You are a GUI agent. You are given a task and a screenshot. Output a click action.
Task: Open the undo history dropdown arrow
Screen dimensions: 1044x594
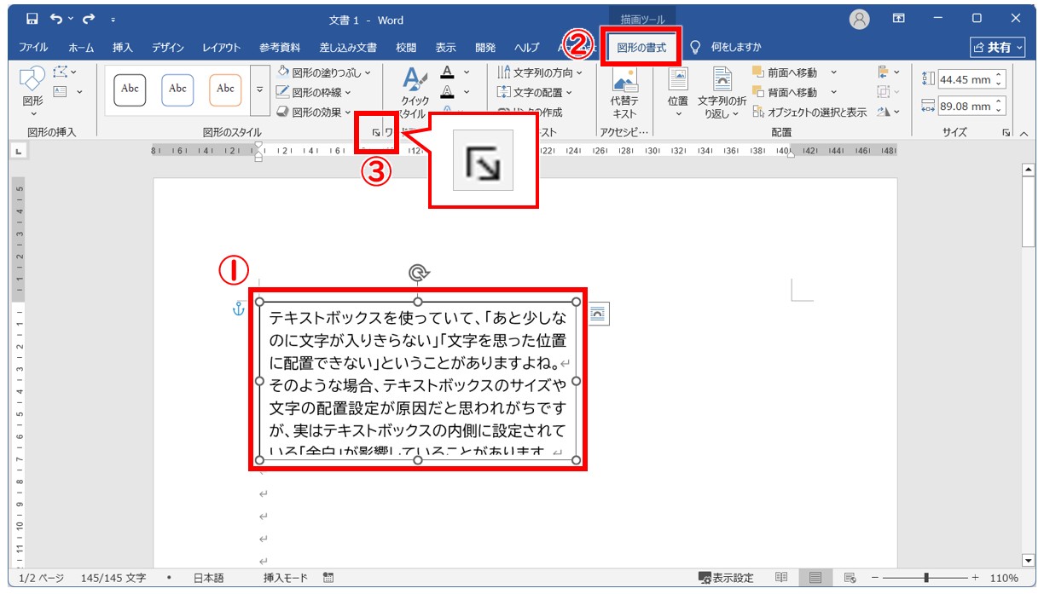tap(71, 19)
